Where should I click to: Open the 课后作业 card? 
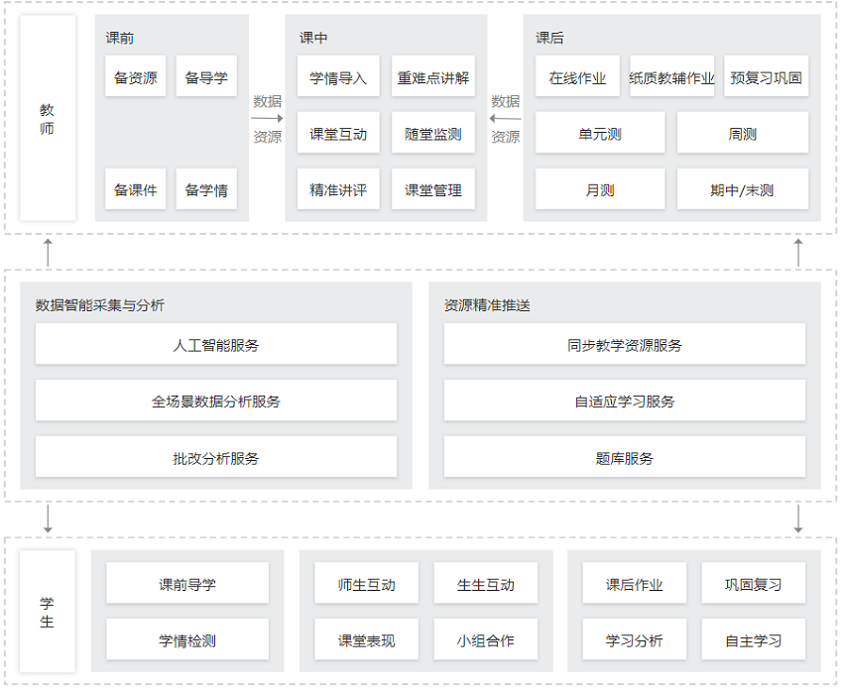(635, 583)
